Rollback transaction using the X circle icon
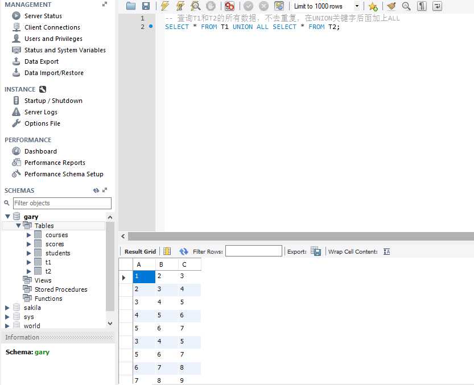 click(x=263, y=6)
